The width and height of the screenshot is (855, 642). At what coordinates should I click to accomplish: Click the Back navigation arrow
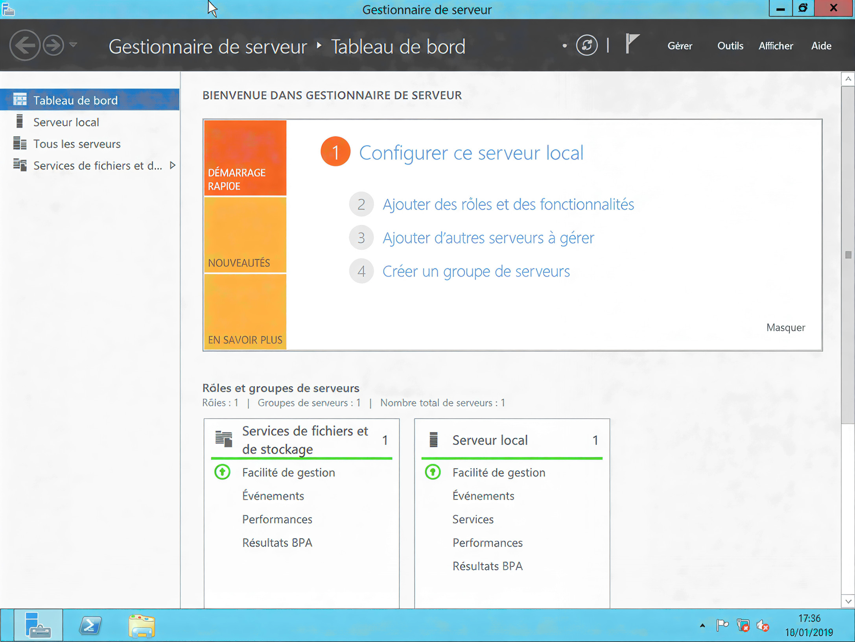[x=25, y=45]
